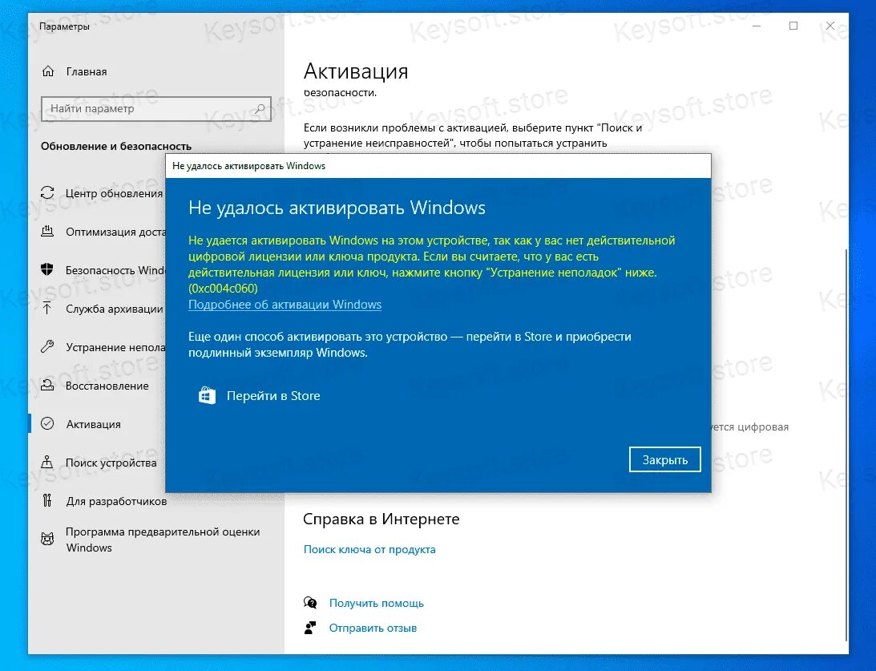
Task: Open Главная in the sidebar
Action: (86, 71)
